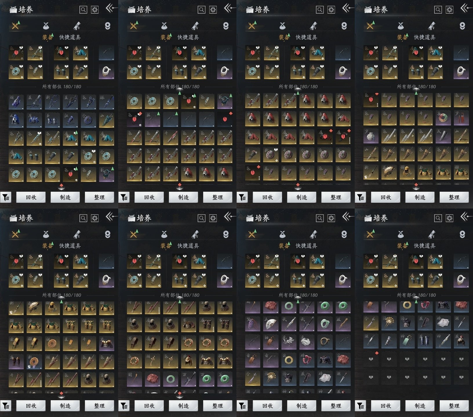Select the first blue armor item in top-left inventory

pos(16,102)
